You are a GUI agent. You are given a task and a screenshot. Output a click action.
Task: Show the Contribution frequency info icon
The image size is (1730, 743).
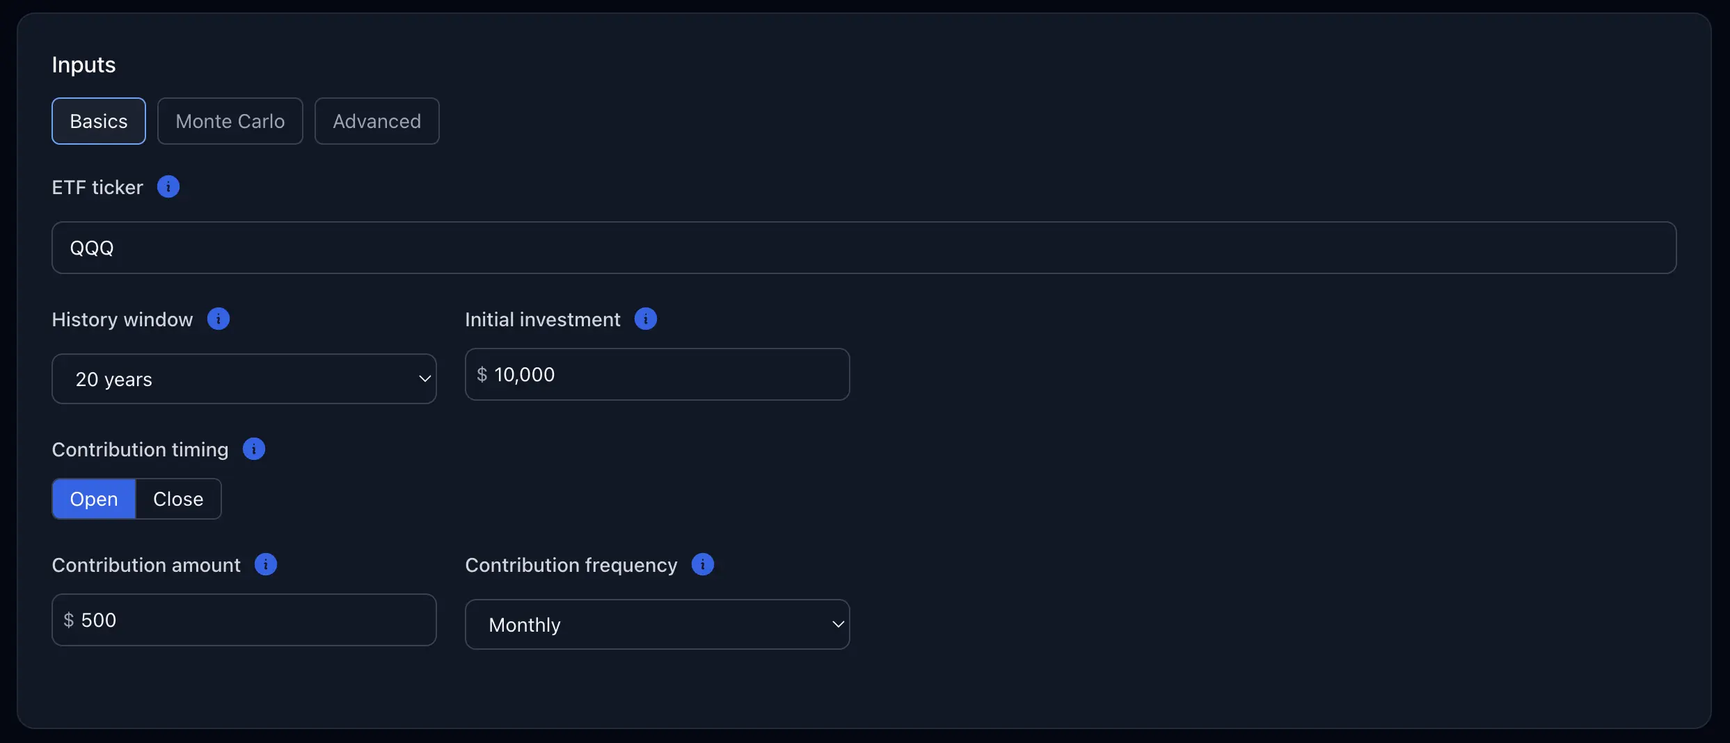[x=703, y=564]
